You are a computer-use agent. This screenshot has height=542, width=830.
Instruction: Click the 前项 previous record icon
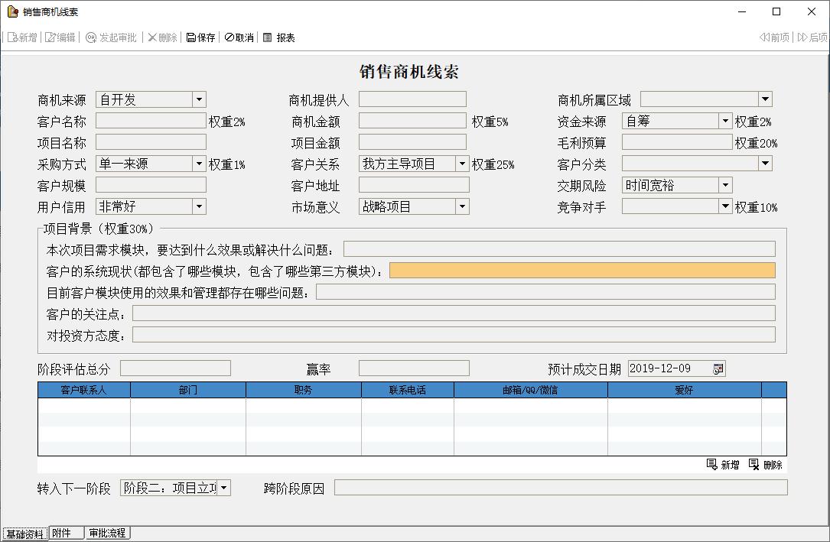click(764, 37)
